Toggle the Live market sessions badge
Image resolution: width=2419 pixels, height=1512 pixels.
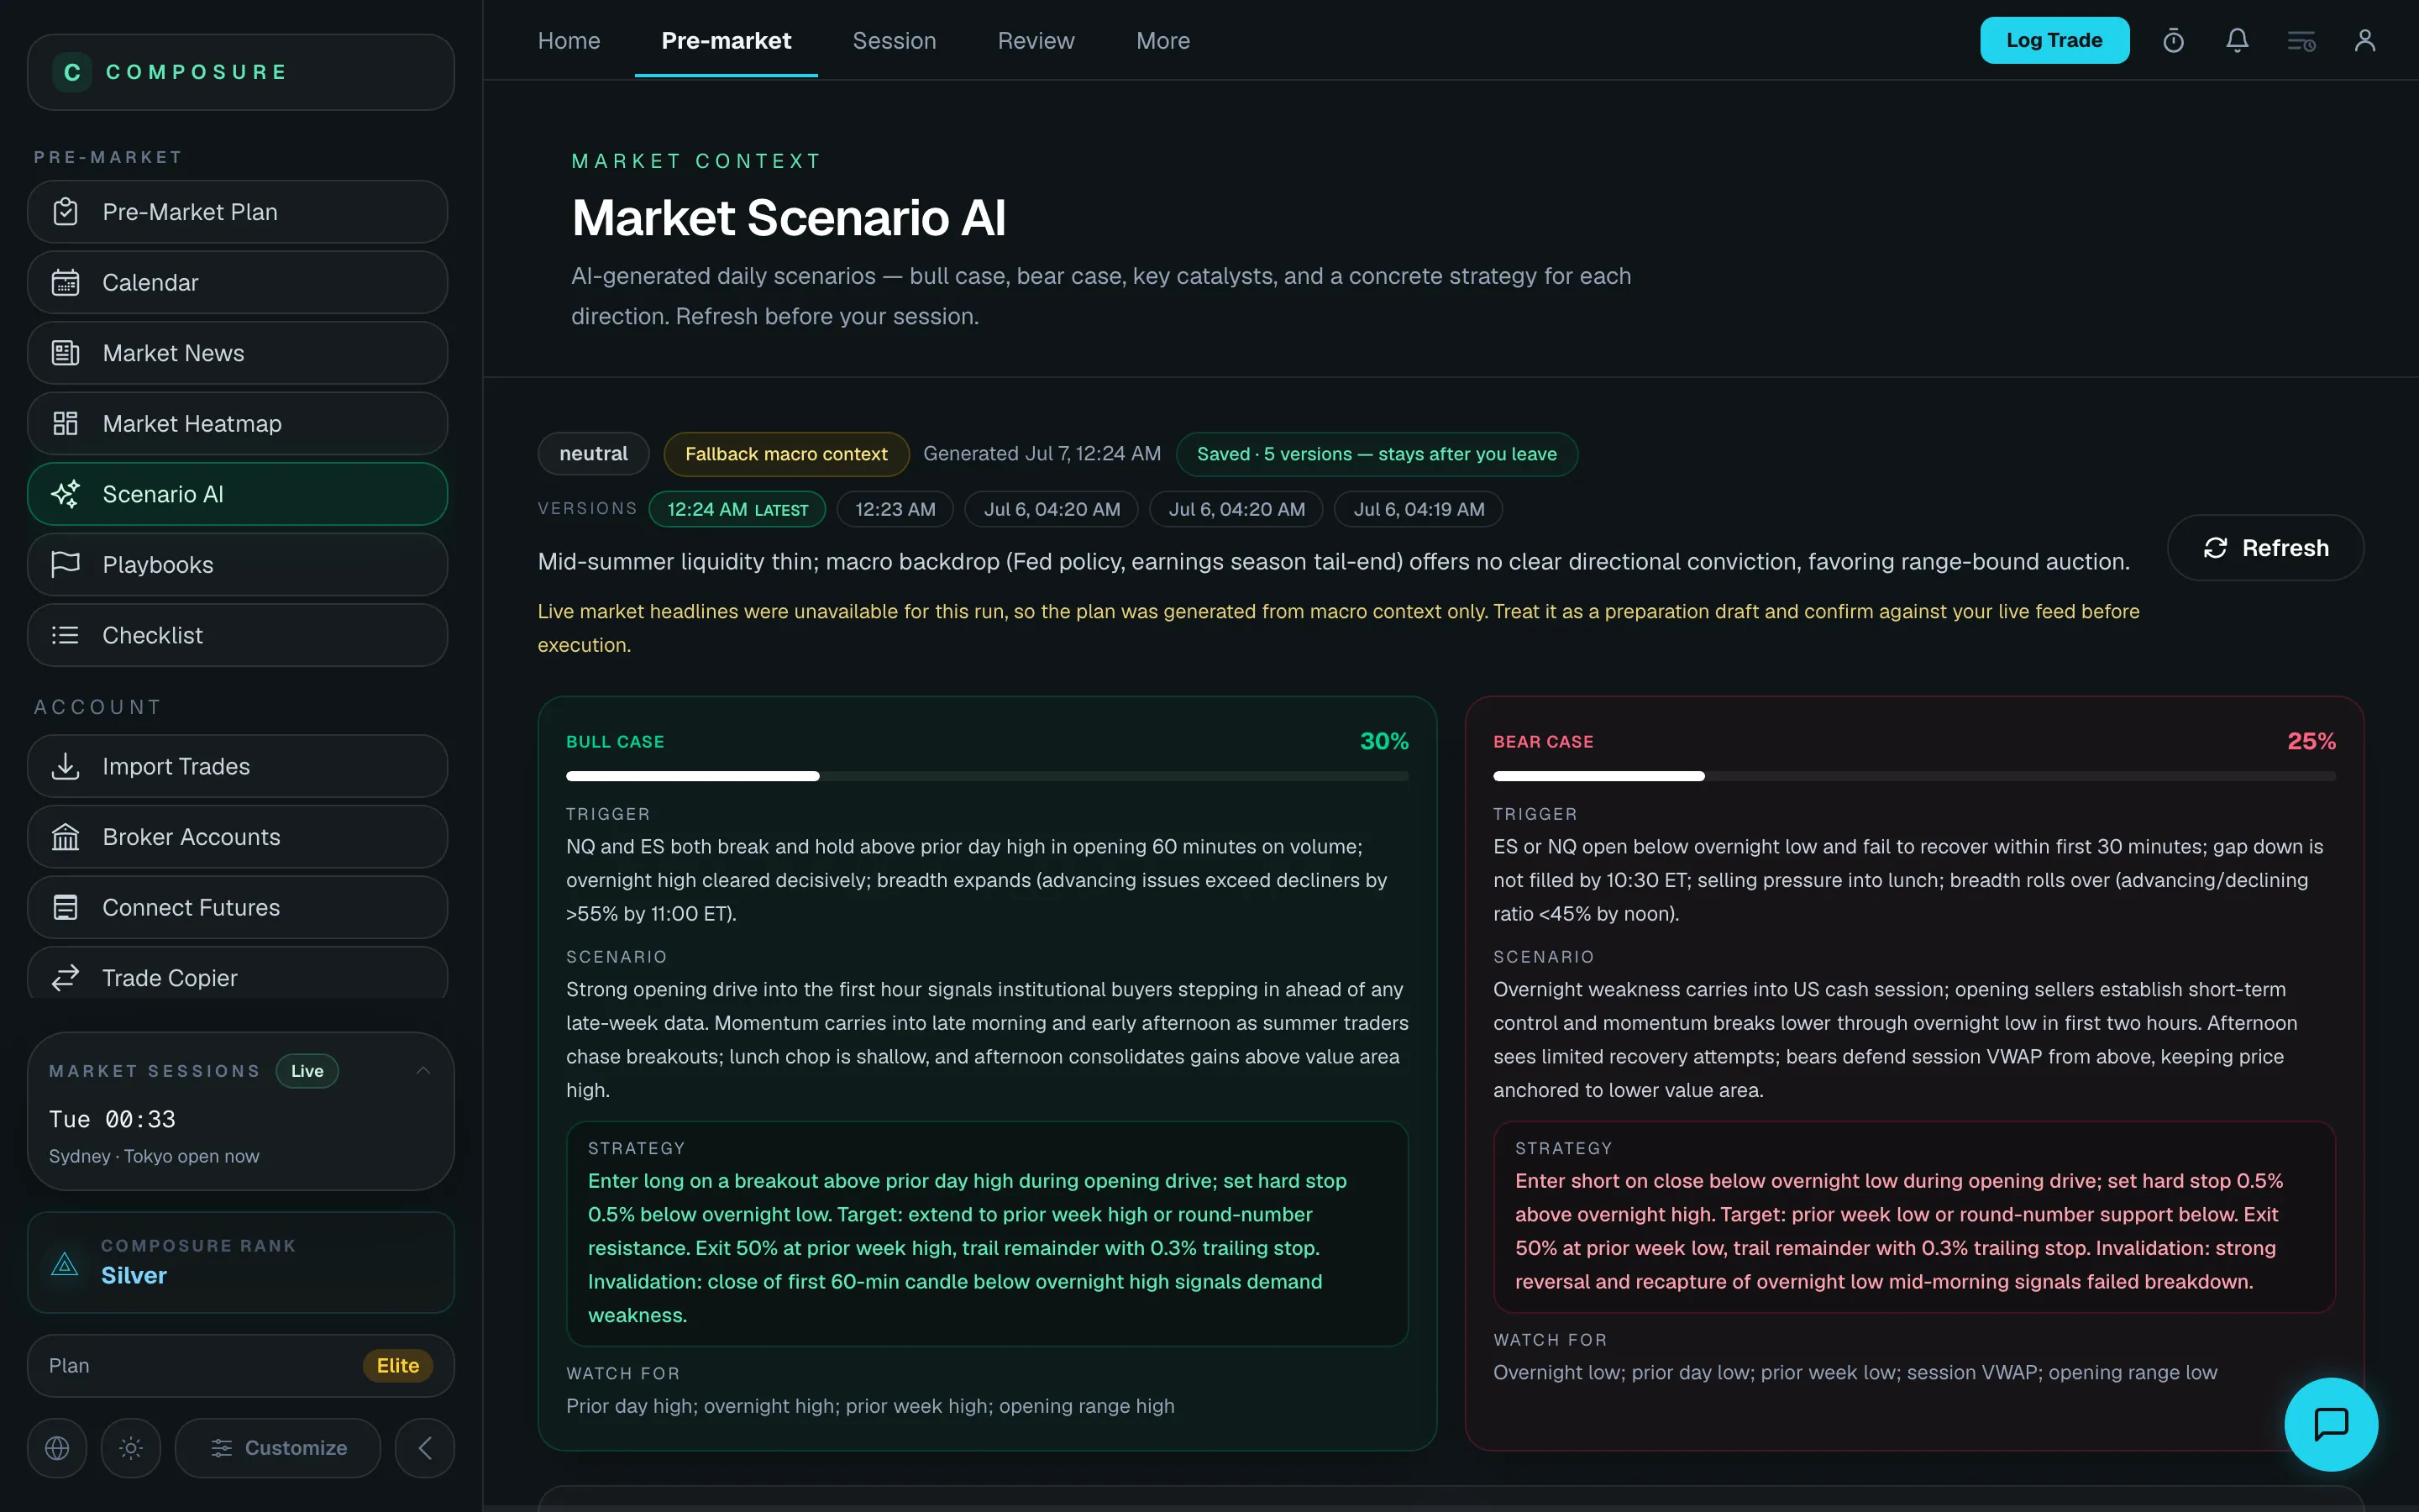point(307,1071)
